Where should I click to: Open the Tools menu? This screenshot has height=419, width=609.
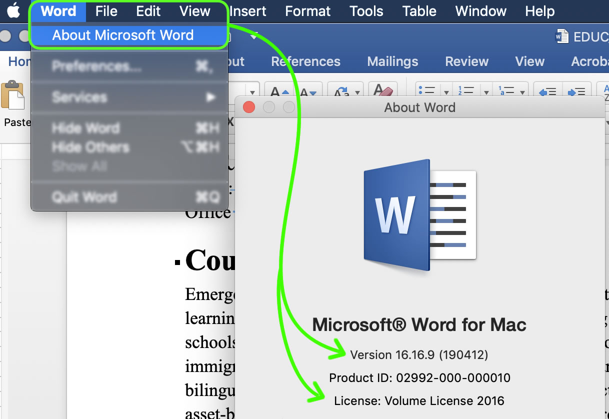(366, 11)
